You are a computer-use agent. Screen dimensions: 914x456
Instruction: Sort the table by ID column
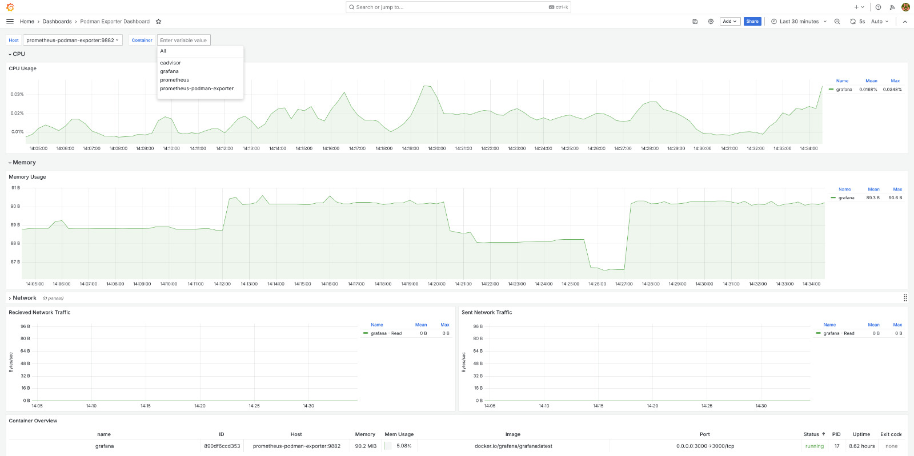222,434
